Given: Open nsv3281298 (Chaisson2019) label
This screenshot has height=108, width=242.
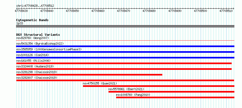Looking at the screenshot, I should [37, 72].
